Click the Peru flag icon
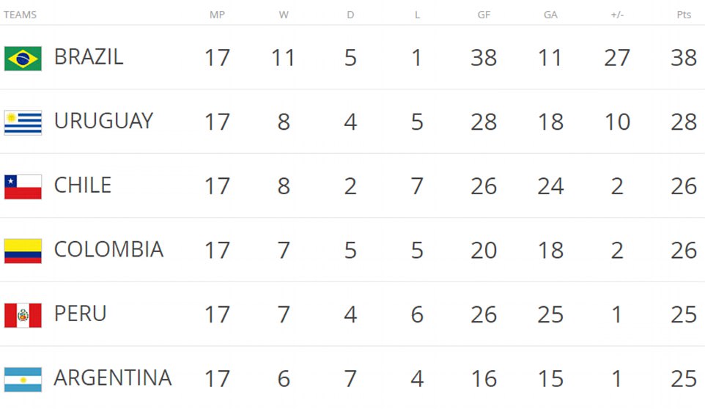The height and width of the screenshot is (409, 705). point(23,314)
